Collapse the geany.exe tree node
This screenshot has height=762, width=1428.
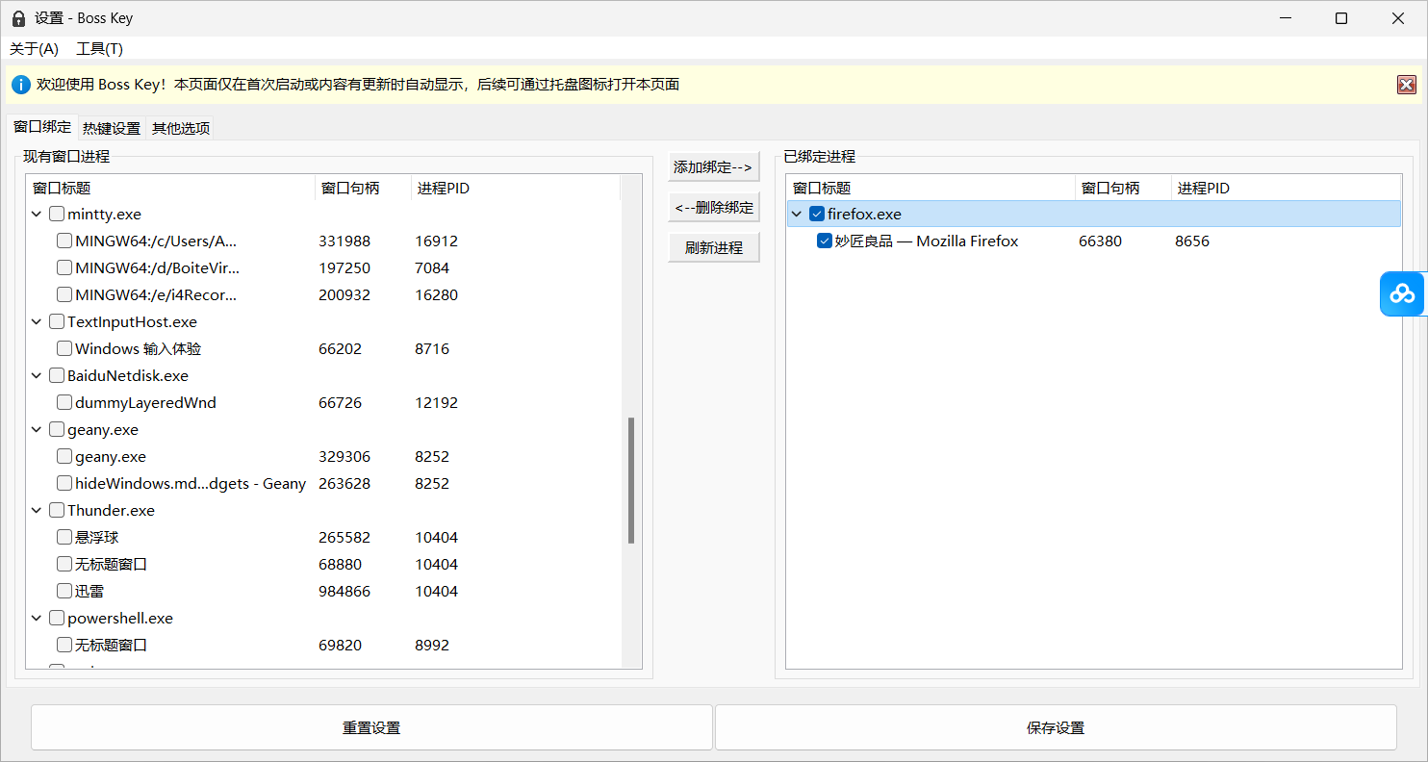(37, 429)
